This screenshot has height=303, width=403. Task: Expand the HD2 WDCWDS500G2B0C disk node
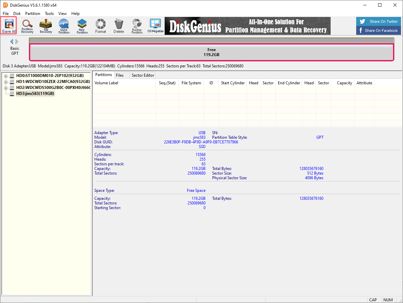tap(6, 88)
